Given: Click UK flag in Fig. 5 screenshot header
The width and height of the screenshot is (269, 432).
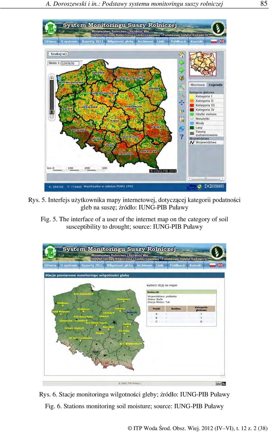Looking at the screenshot, I should (222, 41).
